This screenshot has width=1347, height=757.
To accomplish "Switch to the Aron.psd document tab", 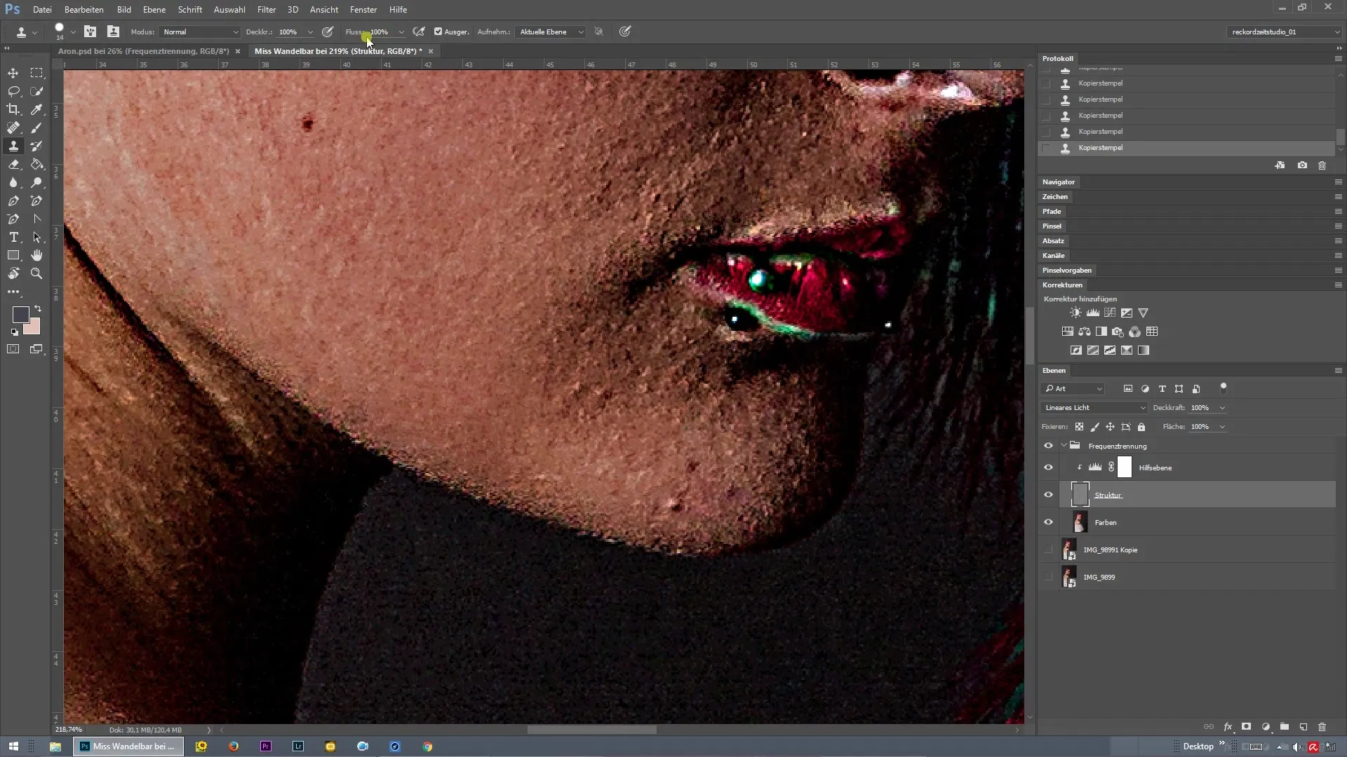I will [x=144, y=51].
